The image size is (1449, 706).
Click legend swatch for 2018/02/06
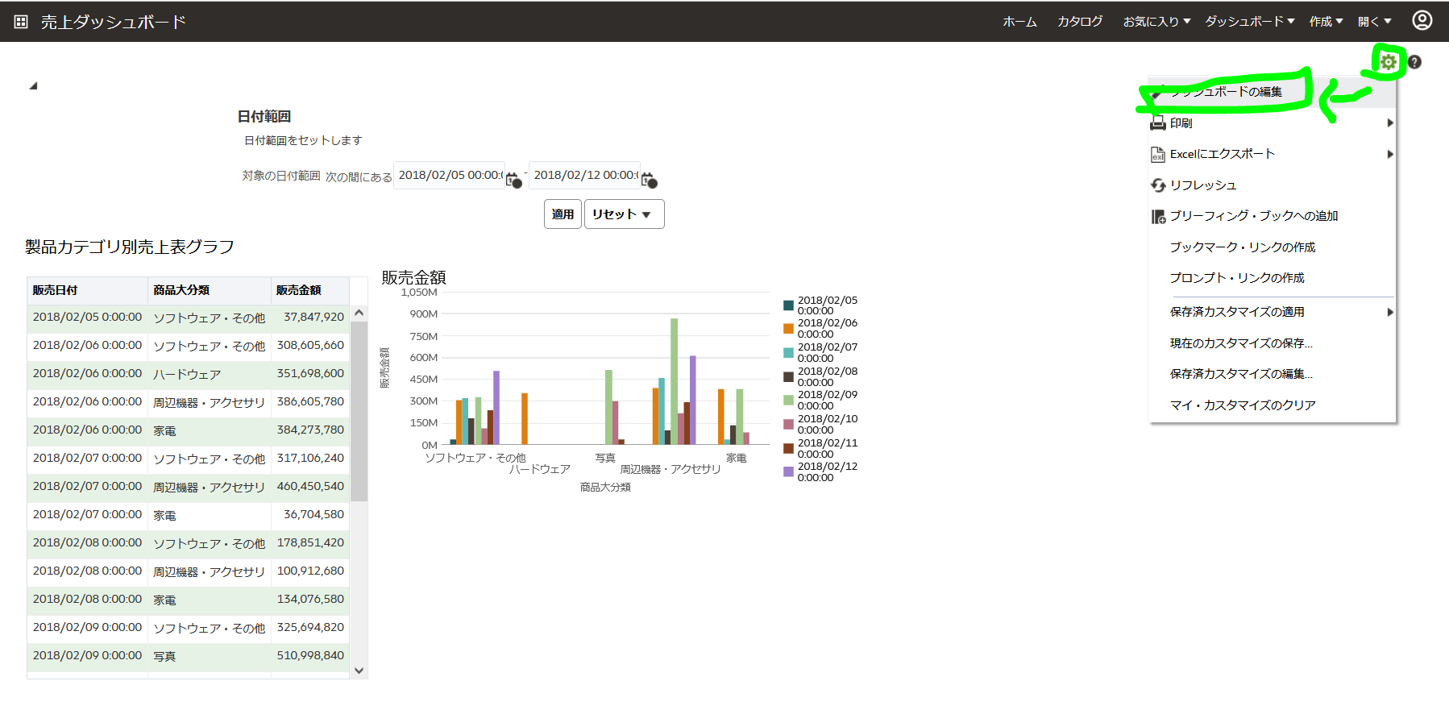[788, 329]
